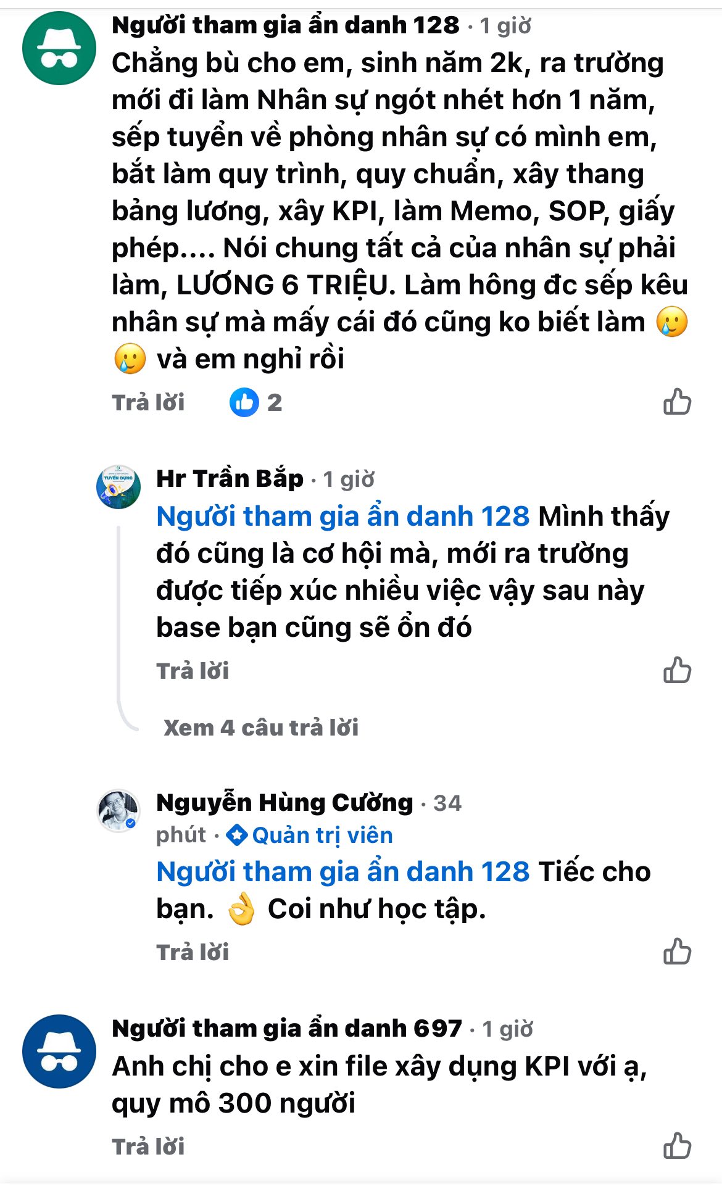Open Nguyễn Hùng Cường's profile name
Viewport: 722px width, 1186px height.
coord(284,803)
